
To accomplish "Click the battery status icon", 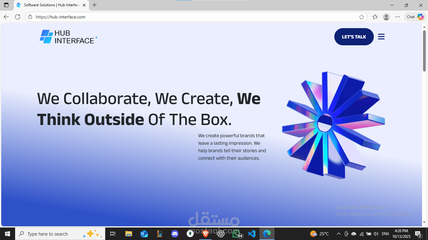I will 369,234.
